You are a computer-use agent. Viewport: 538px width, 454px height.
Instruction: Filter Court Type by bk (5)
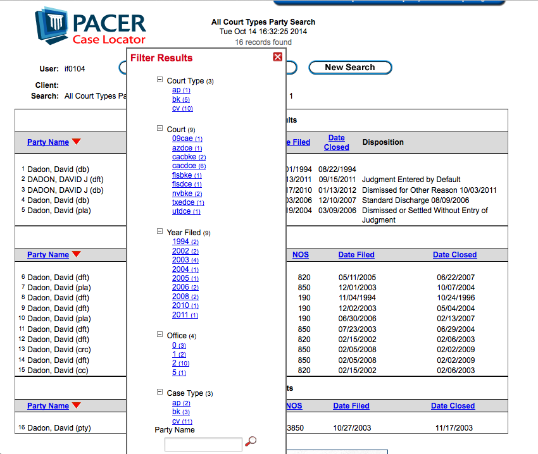tap(181, 99)
